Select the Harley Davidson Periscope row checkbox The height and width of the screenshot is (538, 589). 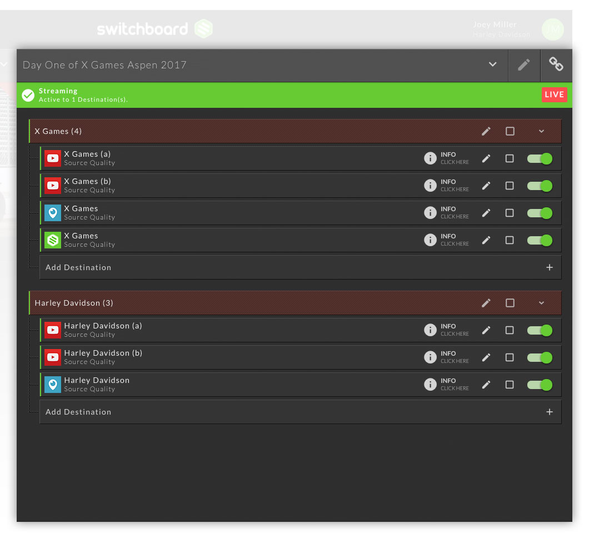pos(510,385)
